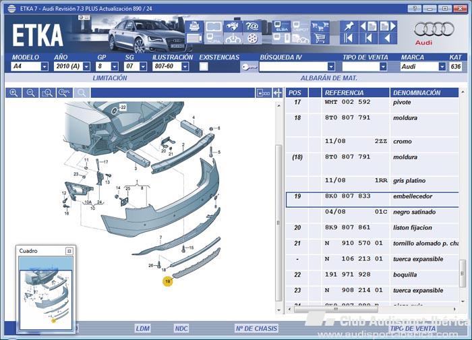
Task: Click the motorcycle info icon
Action: [233, 38]
